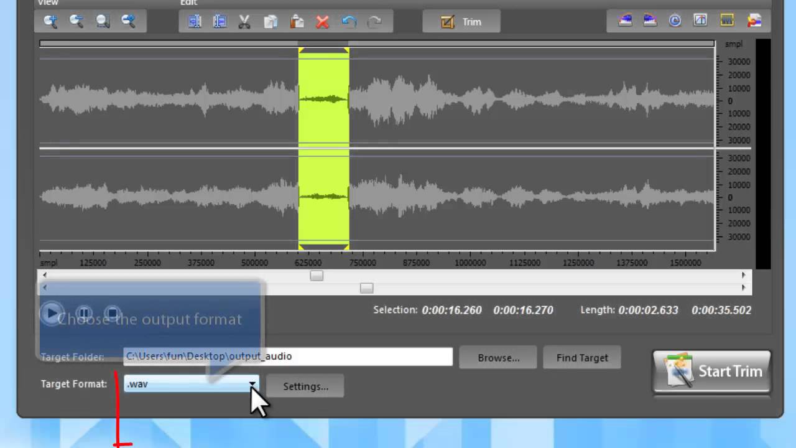The image size is (796, 448).
Task: Click the Find Target button
Action: [x=582, y=358]
